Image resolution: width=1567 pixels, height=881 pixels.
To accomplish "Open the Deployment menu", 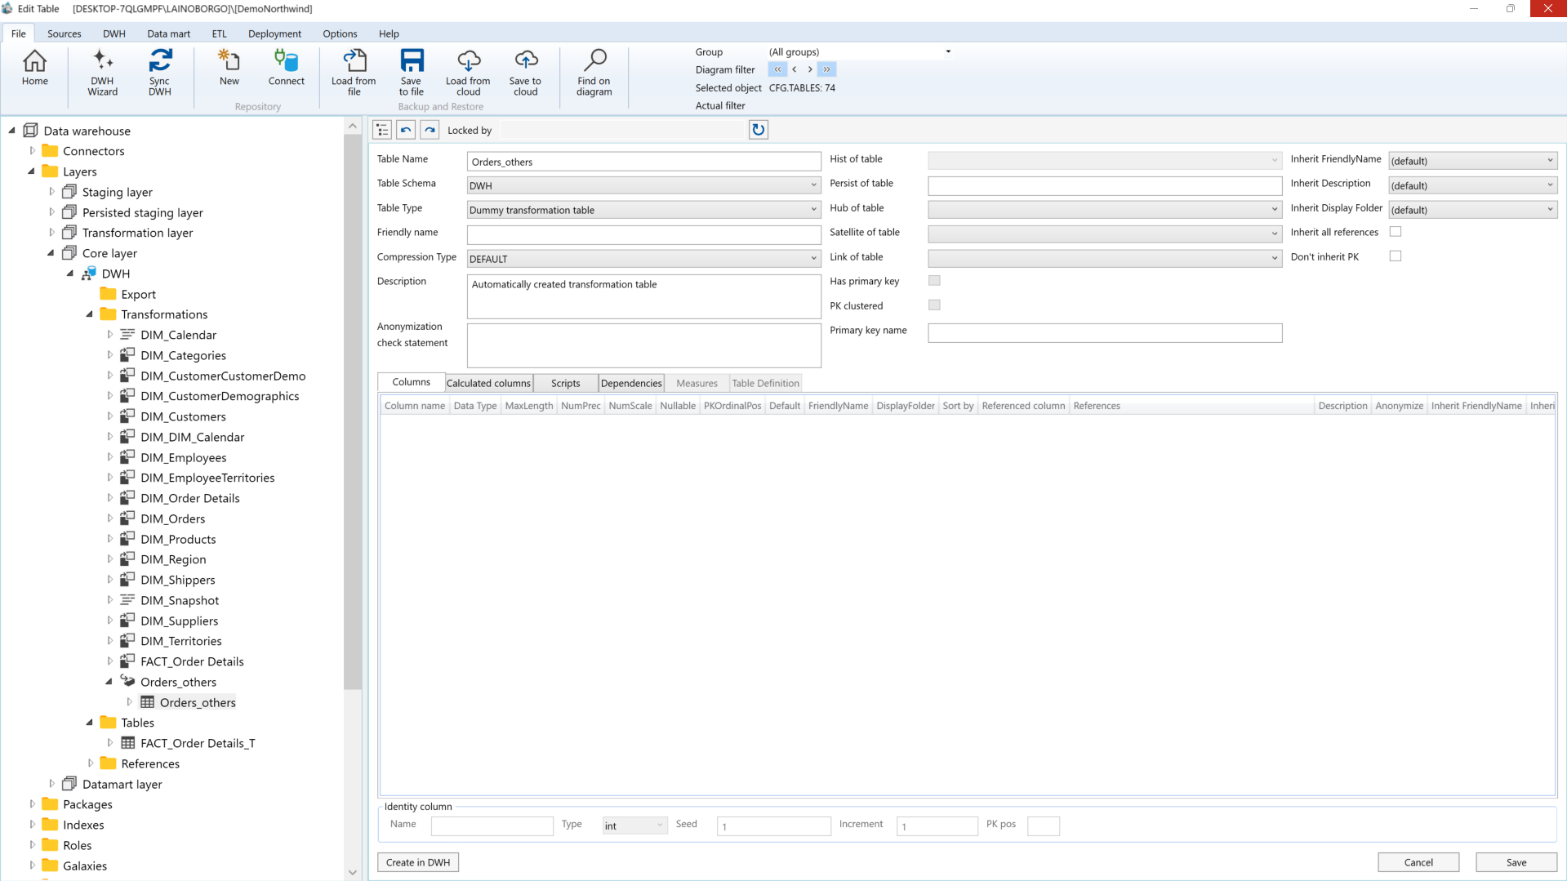I will click(274, 33).
